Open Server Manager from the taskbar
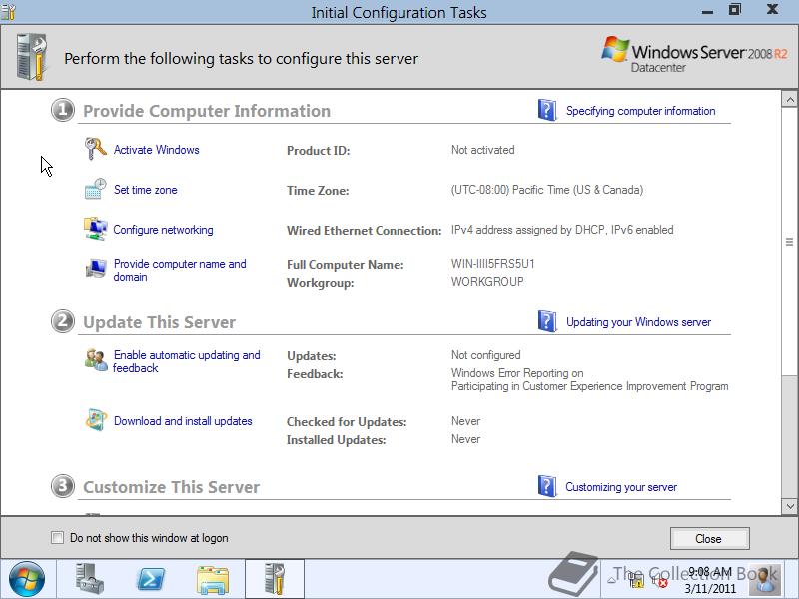The height and width of the screenshot is (599, 799). (90, 579)
